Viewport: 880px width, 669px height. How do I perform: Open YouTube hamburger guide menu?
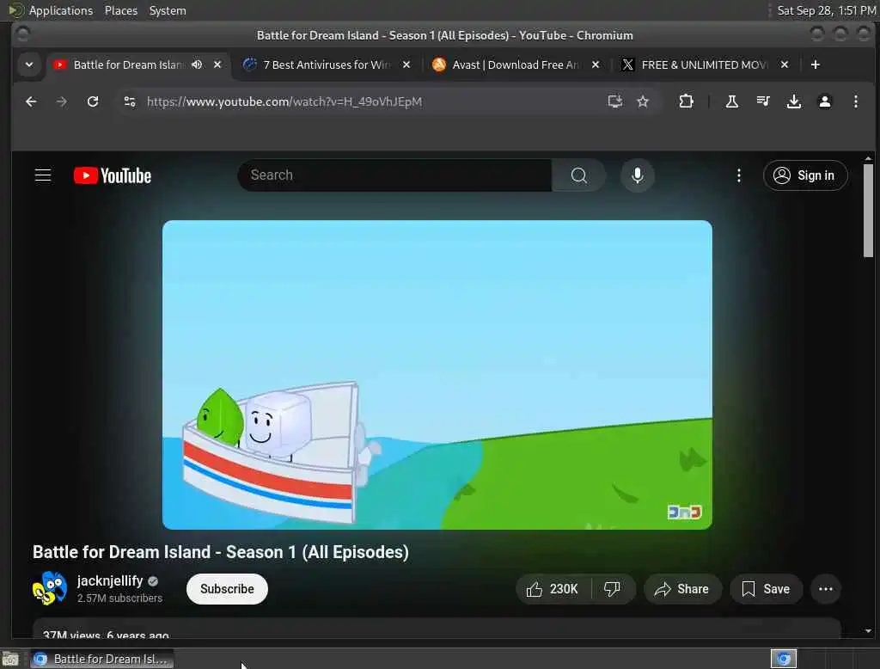[x=43, y=175]
